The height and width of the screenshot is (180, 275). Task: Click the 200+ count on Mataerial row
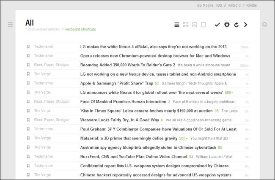click(183, 139)
